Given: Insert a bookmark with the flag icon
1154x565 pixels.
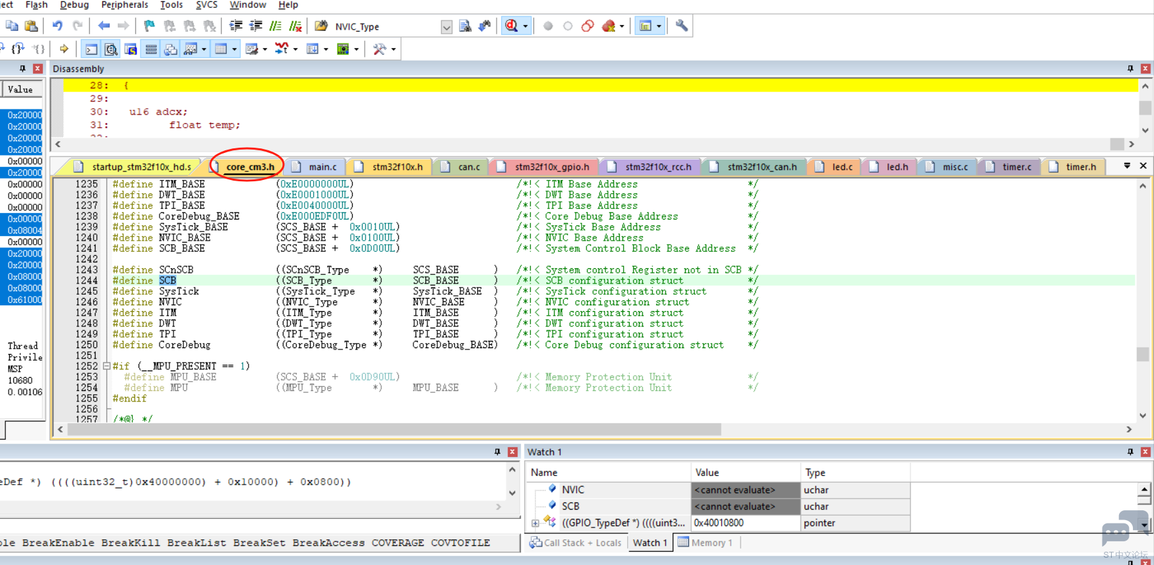Looking at the screenshot, I should click(x=150, y=26).
